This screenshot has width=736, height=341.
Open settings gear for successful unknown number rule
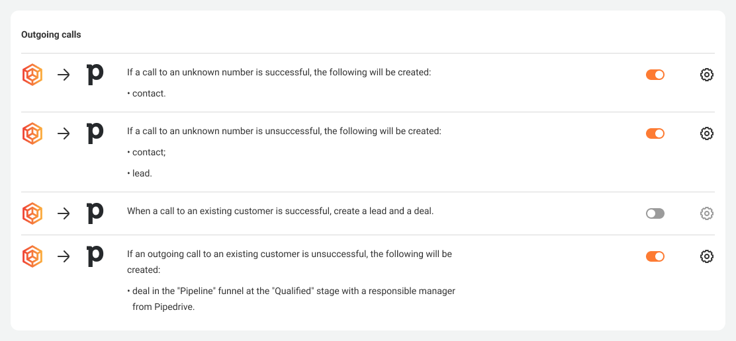click(x=706, y=75)
